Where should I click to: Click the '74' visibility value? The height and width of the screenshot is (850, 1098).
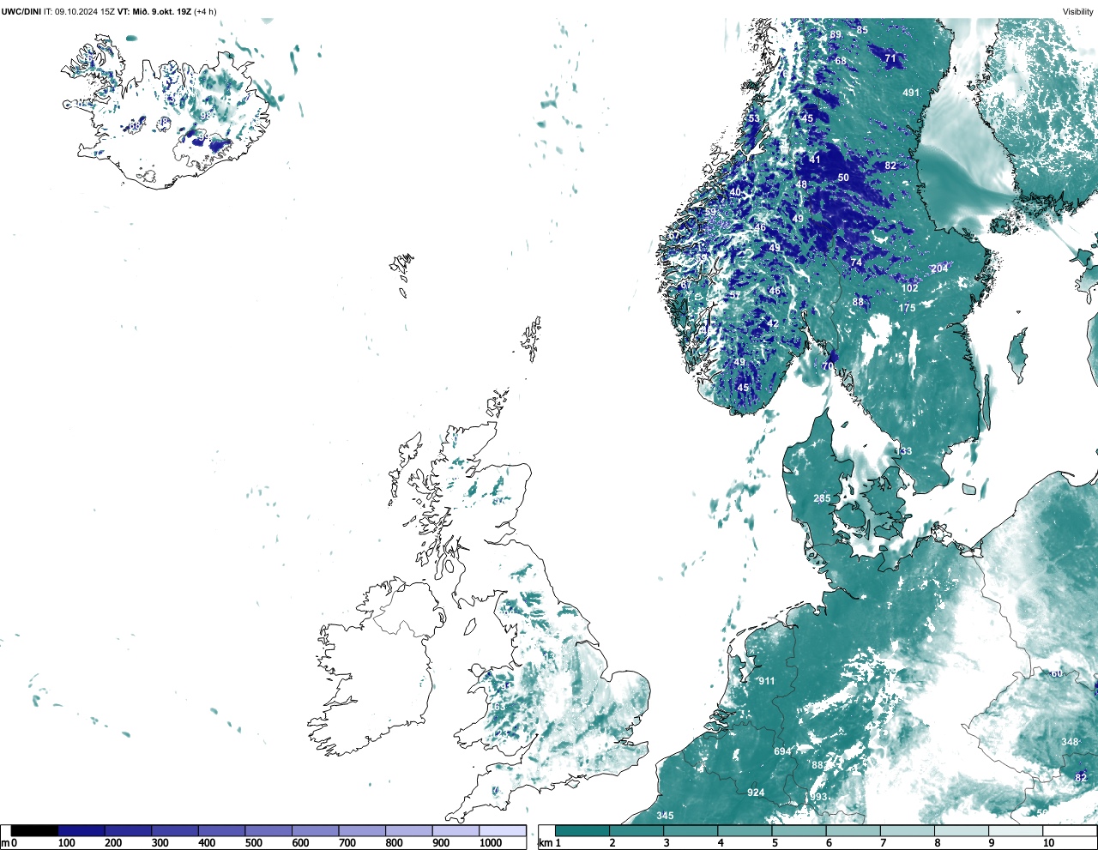(x=856, y=262)
